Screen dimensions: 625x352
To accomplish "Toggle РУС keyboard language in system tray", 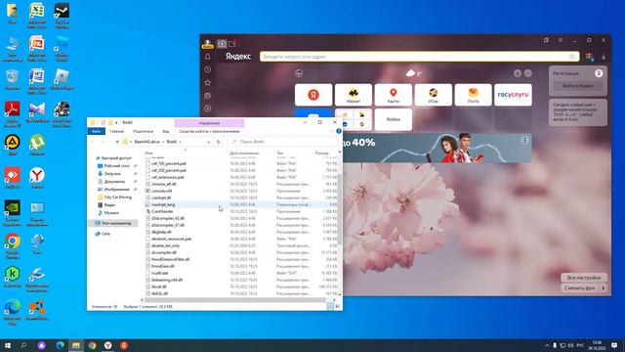I will (x=581, y=345).
